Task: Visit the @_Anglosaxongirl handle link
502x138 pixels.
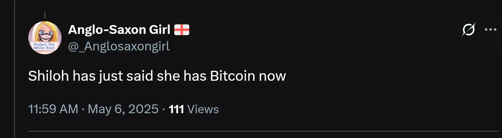Action: click(x=119, y=46)
